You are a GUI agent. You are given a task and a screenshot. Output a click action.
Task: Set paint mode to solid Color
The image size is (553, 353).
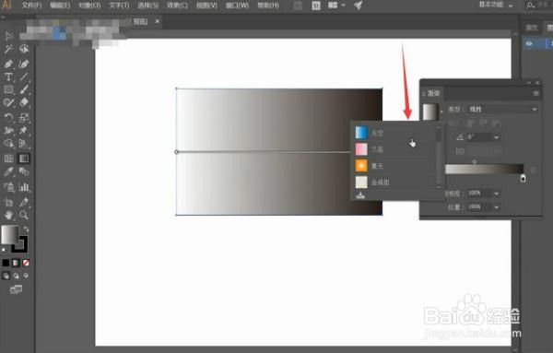pyautogui.click(x=6, y=263)
